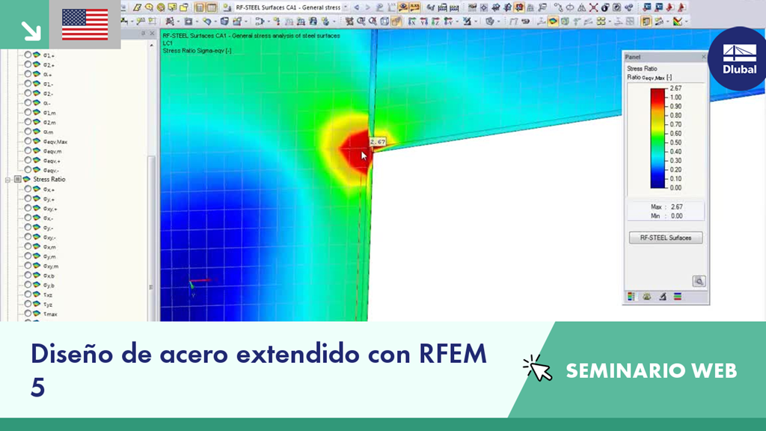
Task: Open the dropdown beside the four-squares icon
Action: click(x=610, y=22)
